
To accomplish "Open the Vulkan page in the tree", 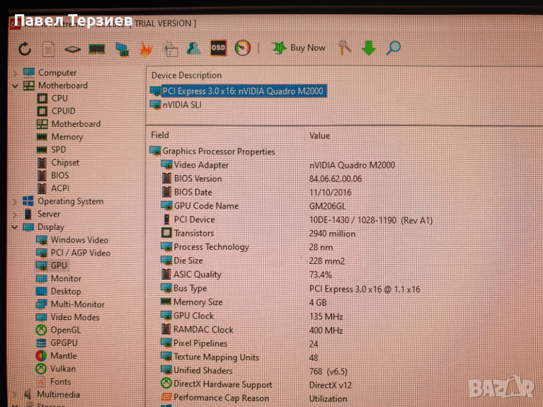I will click(63, 368).
